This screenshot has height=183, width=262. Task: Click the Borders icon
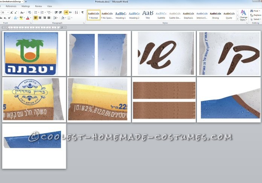tap(69, 18)
